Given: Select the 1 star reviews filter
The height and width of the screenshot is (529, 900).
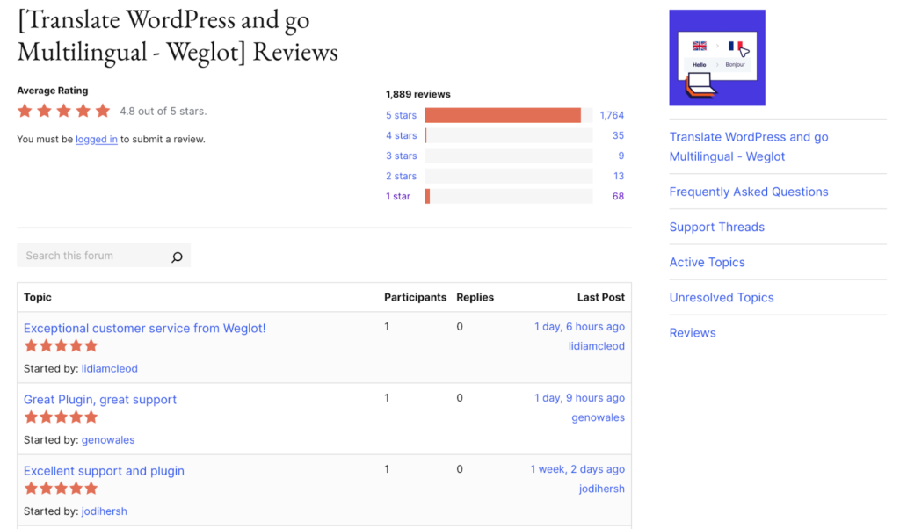Looking at the screenshot, I should [398, 196].
